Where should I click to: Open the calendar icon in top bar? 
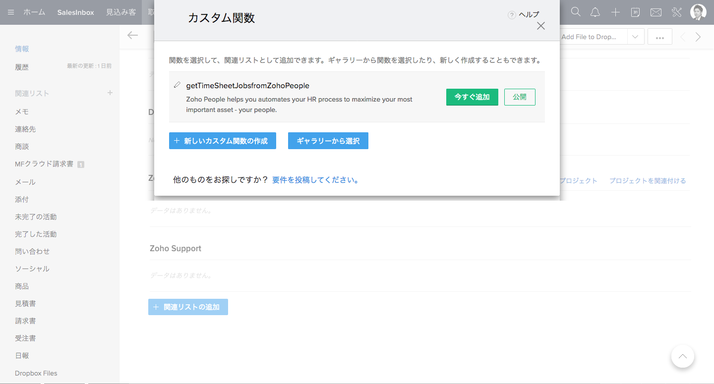[x=635, y=12]
